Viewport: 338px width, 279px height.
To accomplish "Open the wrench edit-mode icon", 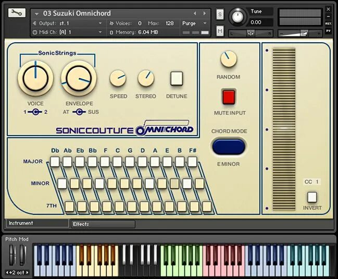I will (x=17, y=13).
